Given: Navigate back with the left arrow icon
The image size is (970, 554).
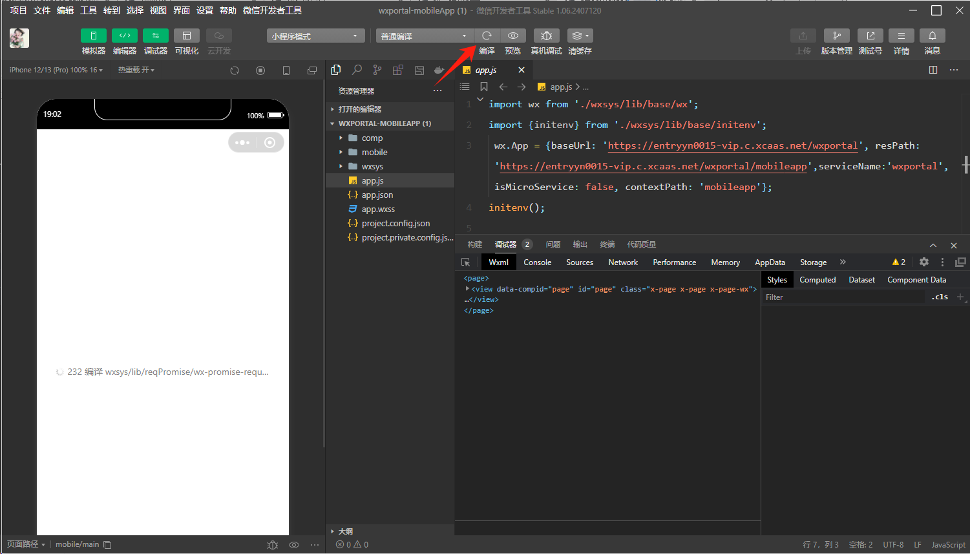Looking at the screenshot, I should (x=503, y=87).
